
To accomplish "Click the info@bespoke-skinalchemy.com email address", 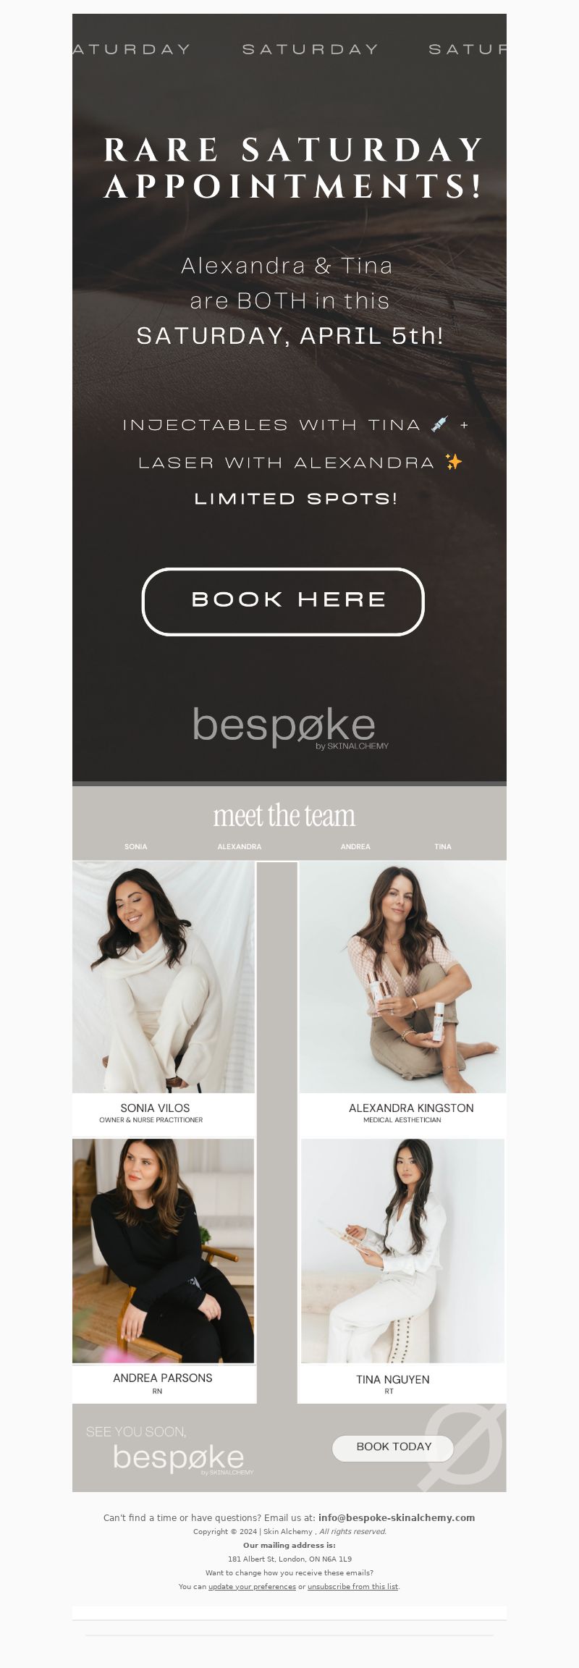I will point(397,1517).
